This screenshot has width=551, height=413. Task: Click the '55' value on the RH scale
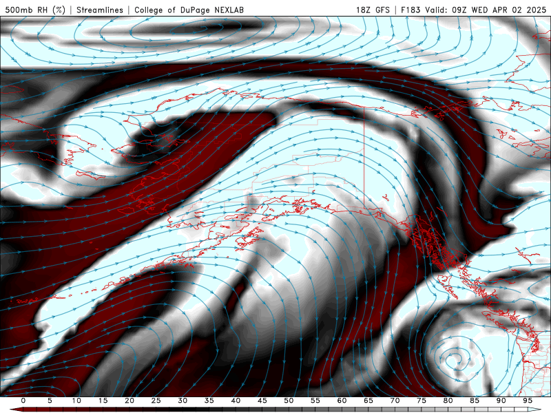(x=315, y=401)
